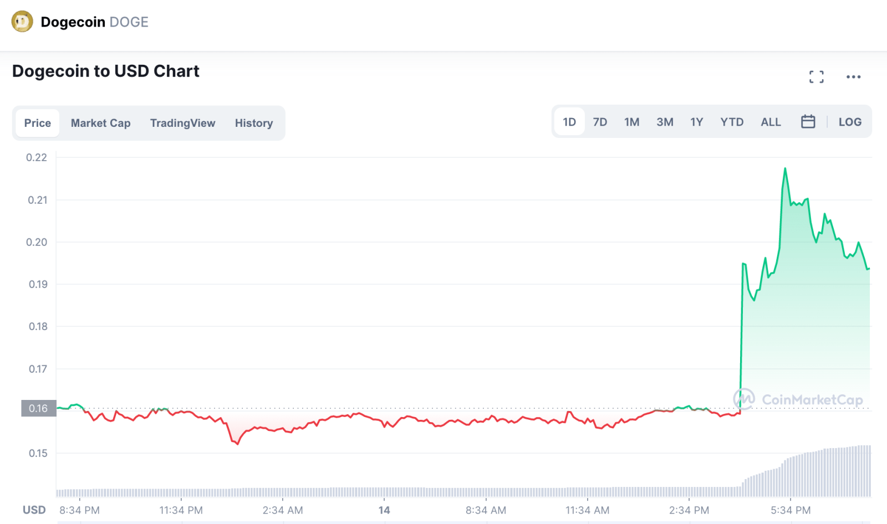Open the three-dot more options menu
Screen dimensions: 887x524
853,77
